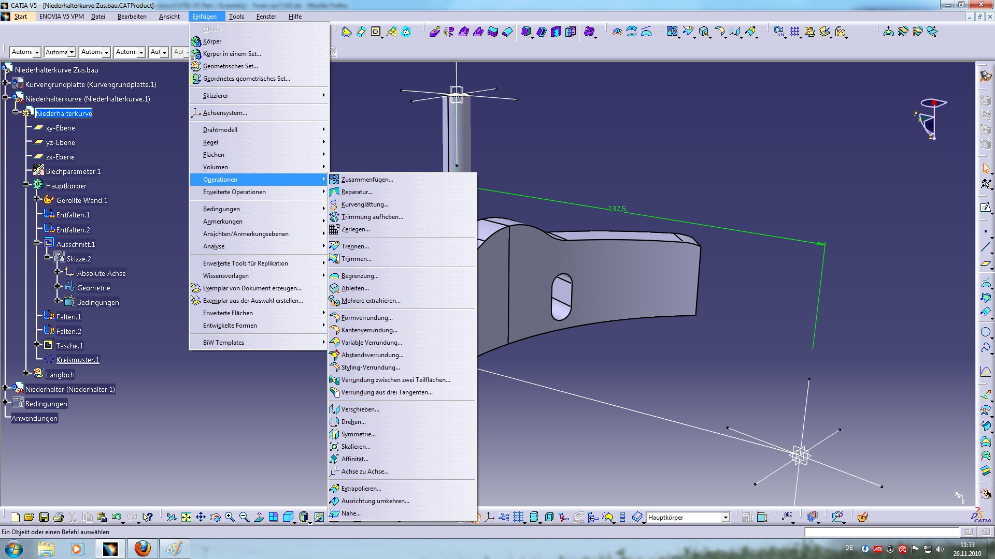Screen dimensions: 995x559
Task: Open Firefox from the taskbar
Action: point(142,549)
